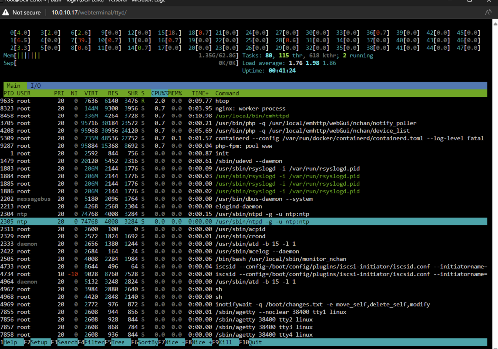This screenshot has width=498, height=349.
Task: Select the php-fpm: pool www row
Action: coord(244,146)
